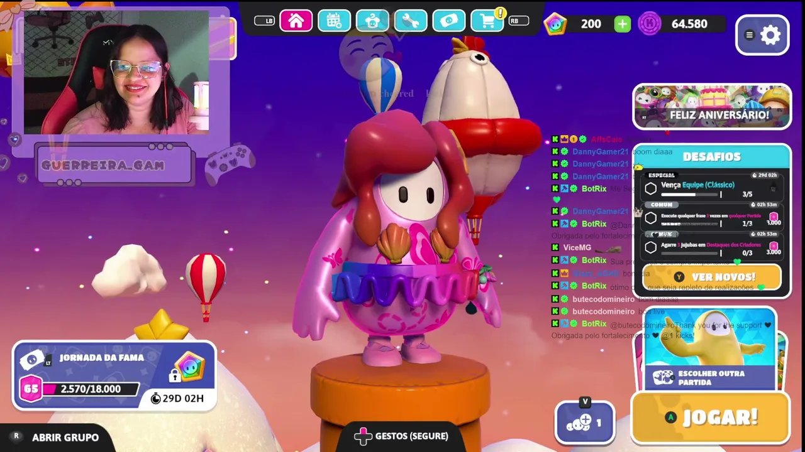Open the costume customization tab
The width and height of the screenshot is (805, 452).
coord(372,21)
